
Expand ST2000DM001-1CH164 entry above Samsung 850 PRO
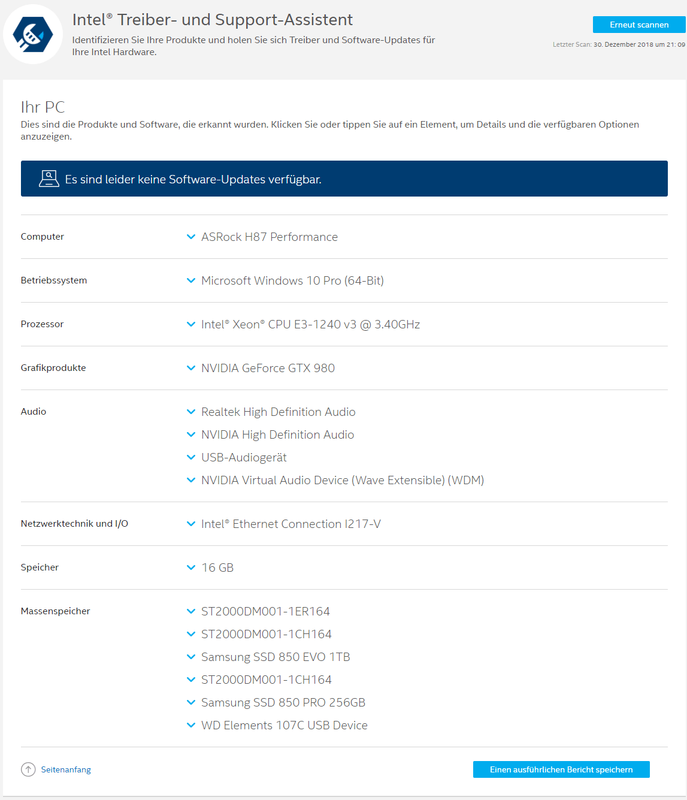pyautogui.click(x=259, y=680)
